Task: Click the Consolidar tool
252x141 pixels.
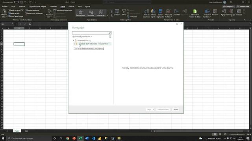Action: pos(176,13)
